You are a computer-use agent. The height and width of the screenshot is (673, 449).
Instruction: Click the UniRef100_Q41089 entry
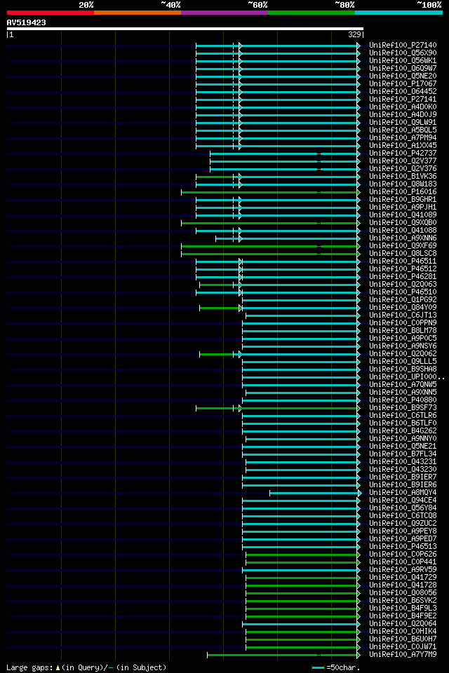403,215
